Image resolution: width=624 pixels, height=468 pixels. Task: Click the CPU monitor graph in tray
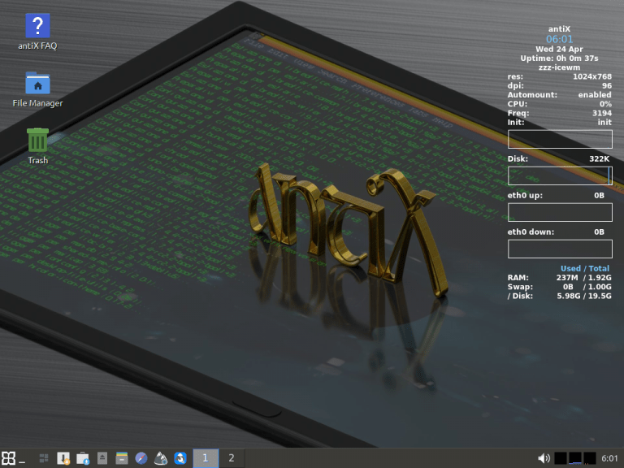(561, 458)
